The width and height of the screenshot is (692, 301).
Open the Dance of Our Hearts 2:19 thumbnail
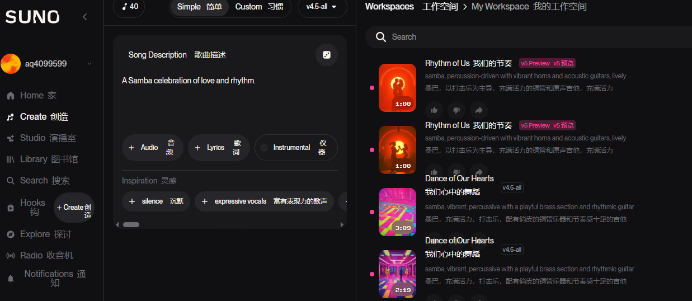[397, 274]
